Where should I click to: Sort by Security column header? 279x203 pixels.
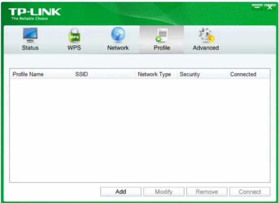tap(202, 74)
